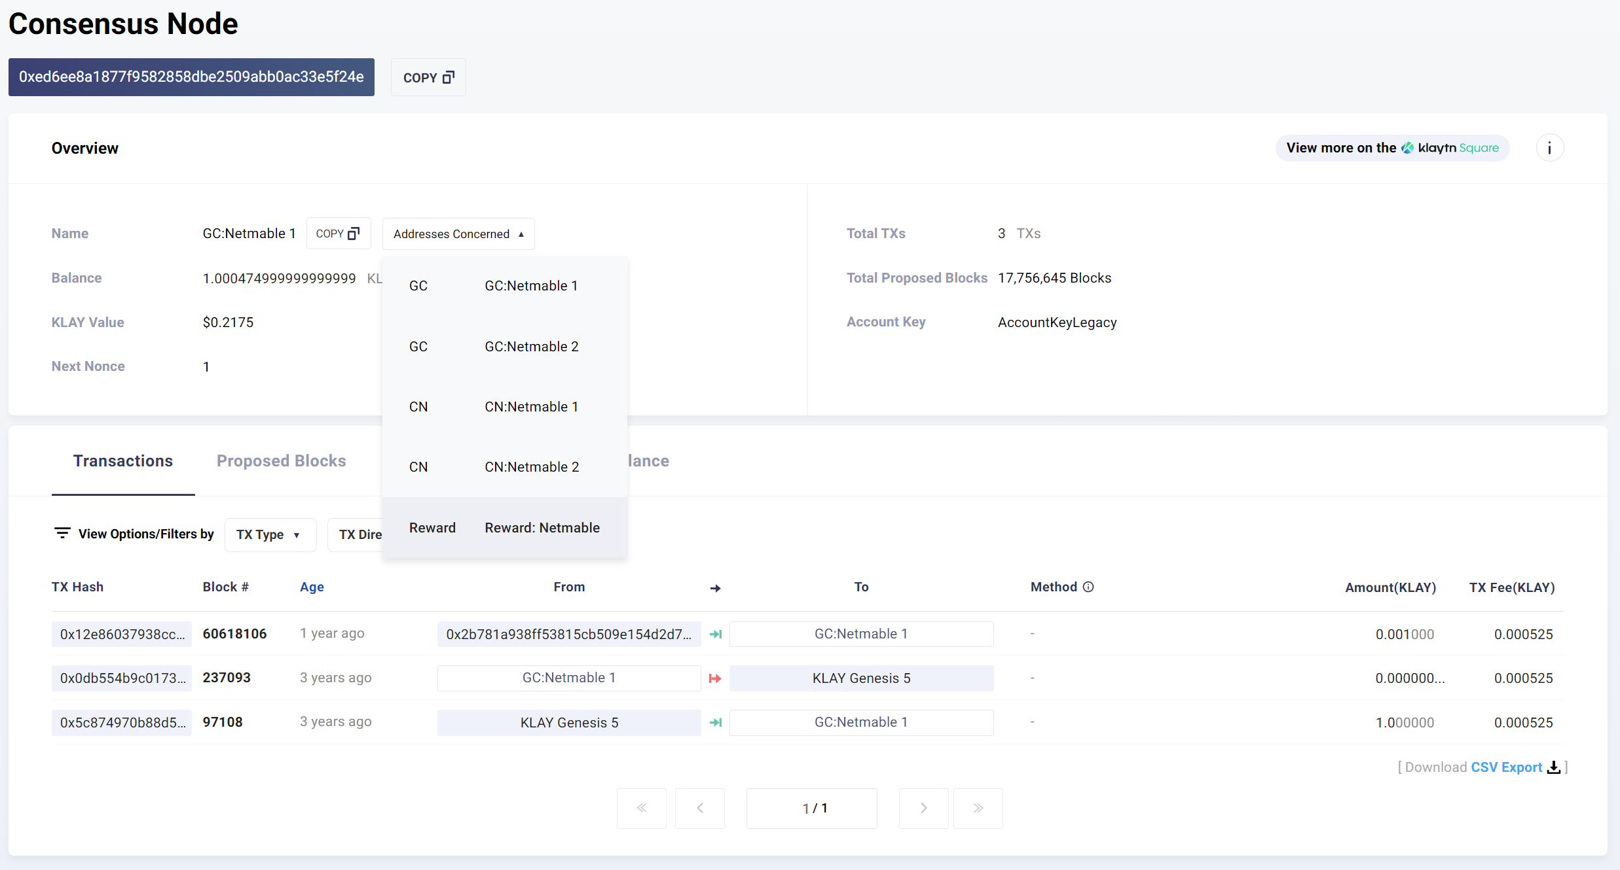Select CN:Netmable 2 in the dropdown list

point(531,467)
